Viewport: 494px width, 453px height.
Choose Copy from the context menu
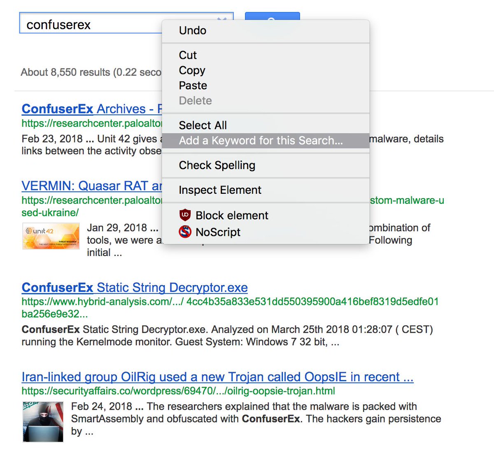[266, 70]
